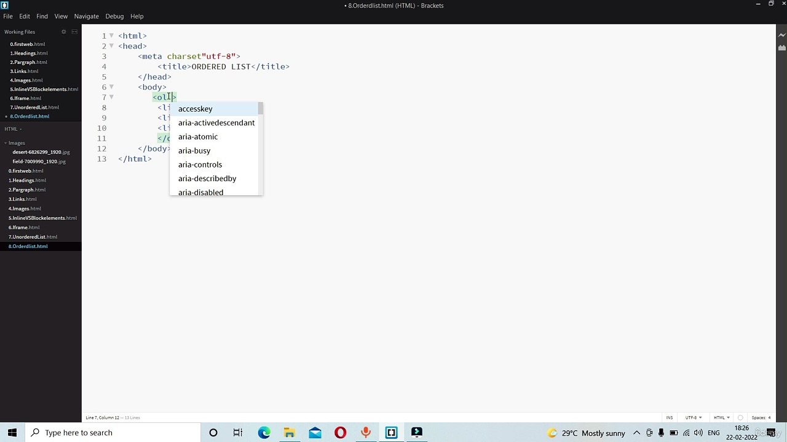Image resolution: width=787 pixels, height=442 pixels.
Task: Launch Microsoft Edge from taskbar
Action: pos(264,433)
